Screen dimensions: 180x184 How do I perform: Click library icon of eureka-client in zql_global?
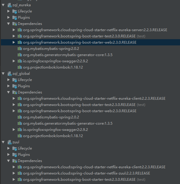20,99
